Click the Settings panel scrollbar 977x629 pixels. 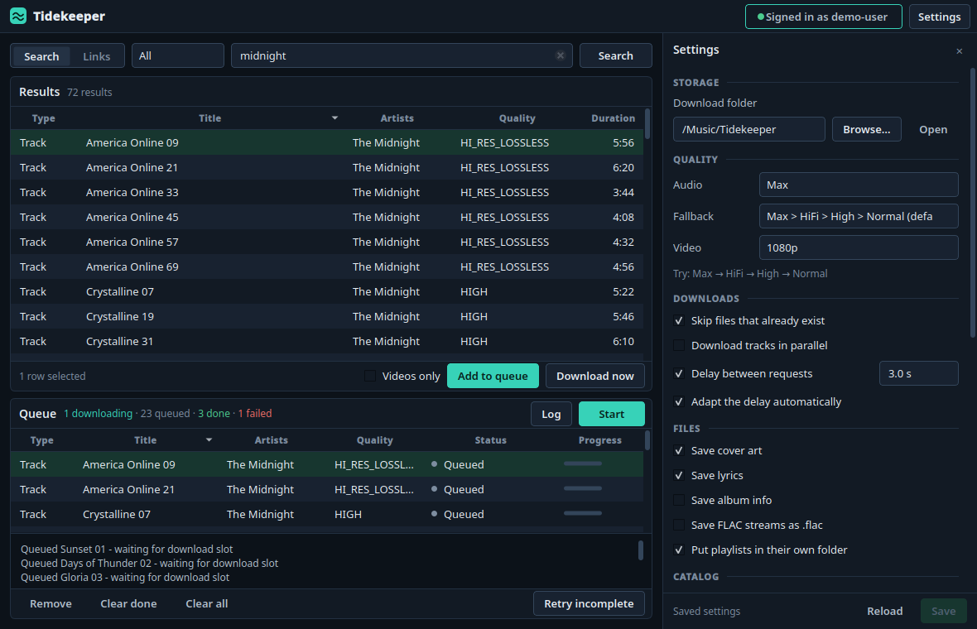tap(973, 203)
